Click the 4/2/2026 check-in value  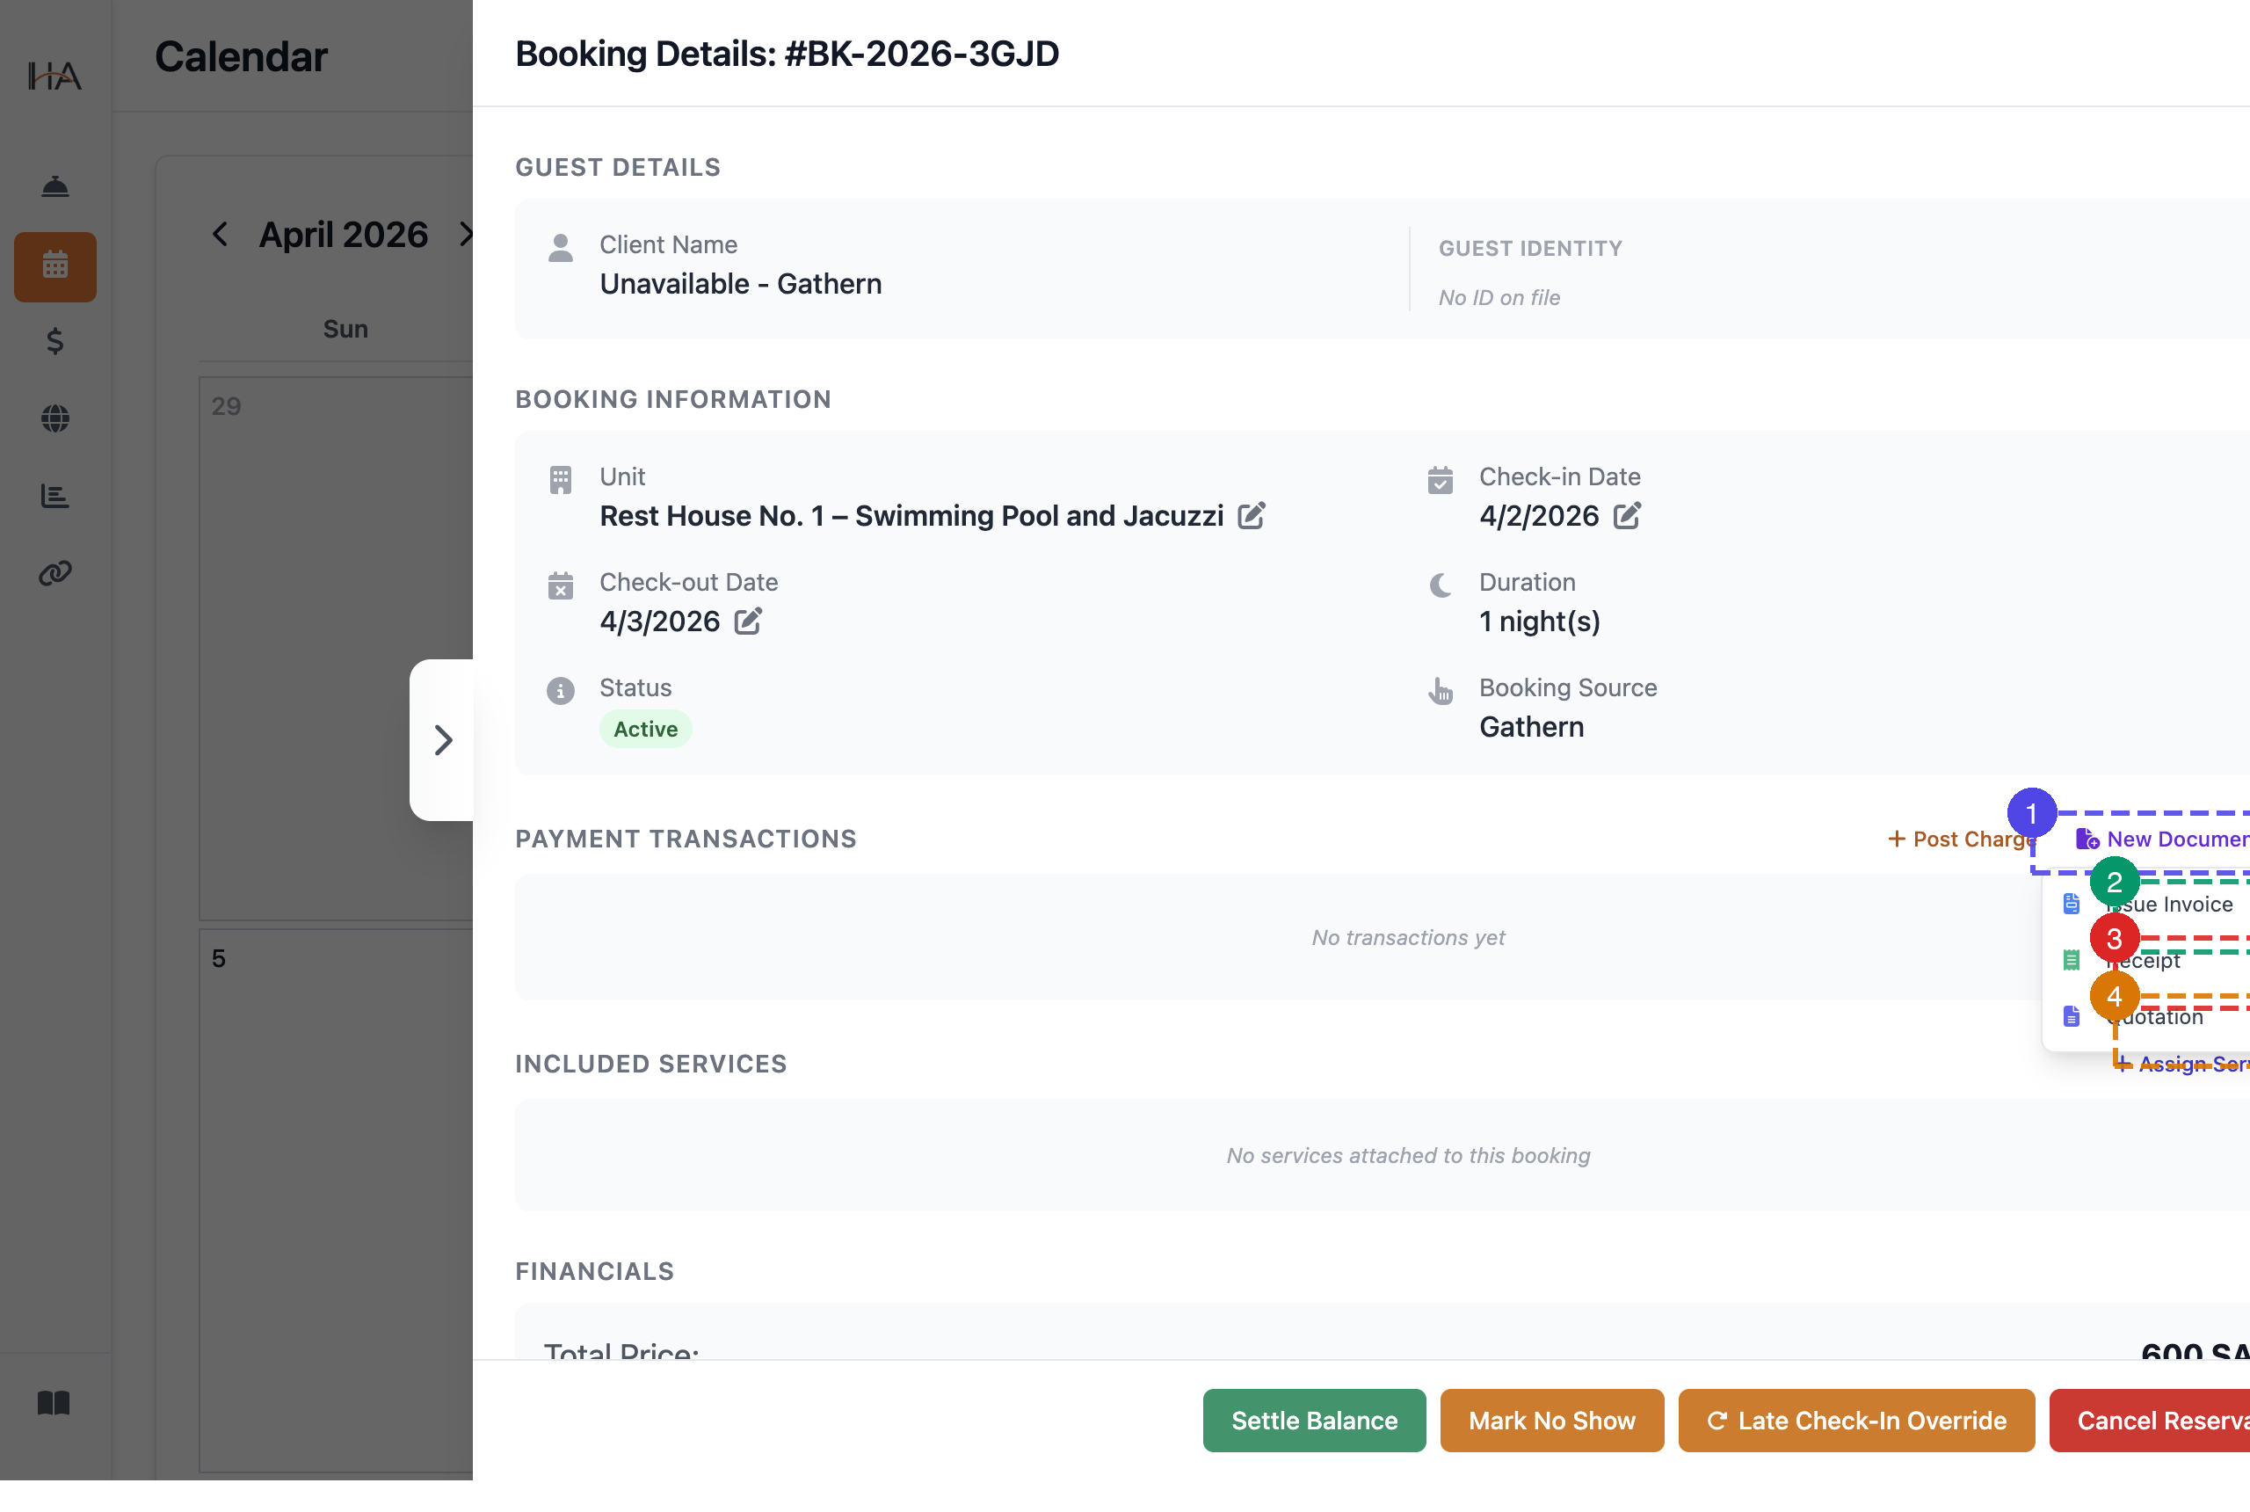(x=1539, y=516)
